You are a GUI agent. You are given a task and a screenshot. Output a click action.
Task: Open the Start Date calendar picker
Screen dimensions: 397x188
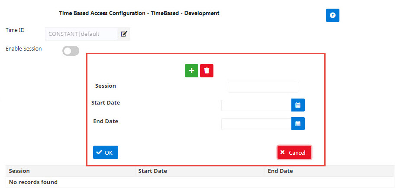point(298,105)
